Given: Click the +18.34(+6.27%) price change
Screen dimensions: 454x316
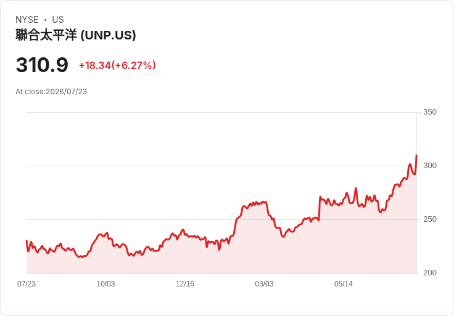Looking at the screenshot, I should coord(117,65).
